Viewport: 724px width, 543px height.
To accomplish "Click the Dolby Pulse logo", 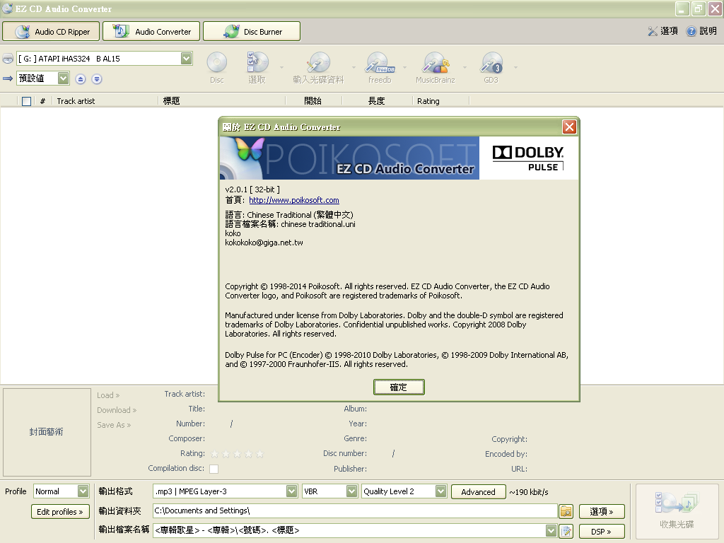I will pos(528,158).
